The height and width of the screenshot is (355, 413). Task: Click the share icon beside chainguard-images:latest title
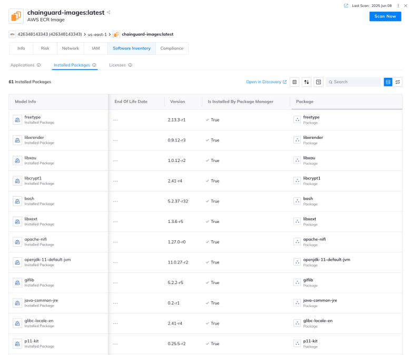(109, 13)
